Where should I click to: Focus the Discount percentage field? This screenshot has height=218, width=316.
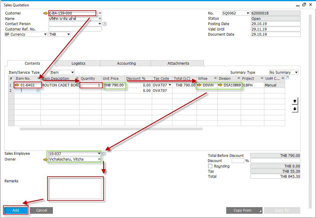point(238,161)
